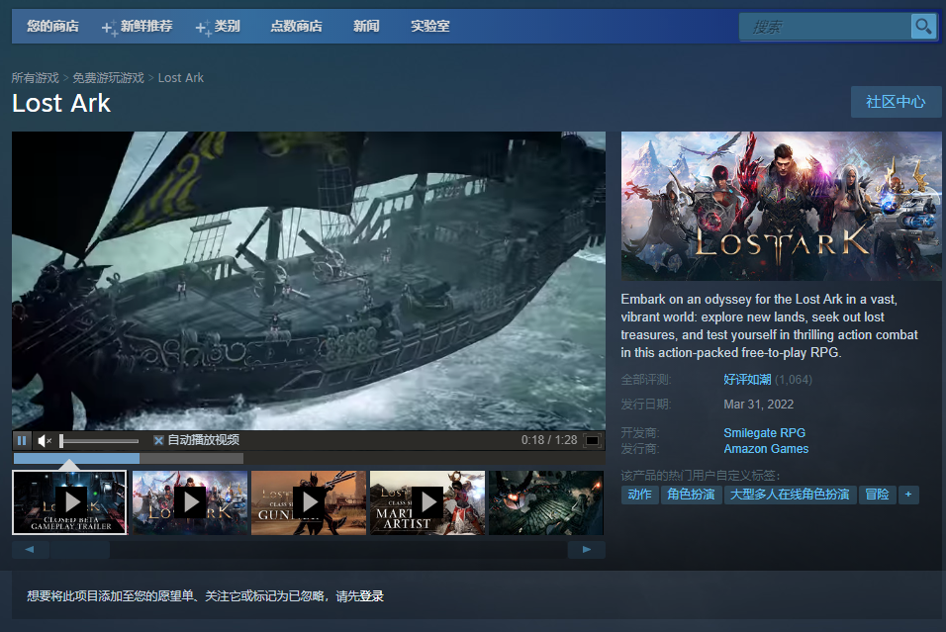Screen dimensions: 946x632
Task: Toggle autoplay video checkbox
Action: (158, 440)
